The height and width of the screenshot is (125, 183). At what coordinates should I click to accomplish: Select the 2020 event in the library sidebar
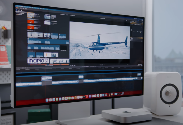point(20,15)
